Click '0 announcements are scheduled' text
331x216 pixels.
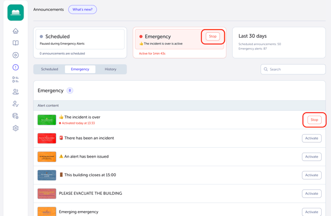click(62, 53)
